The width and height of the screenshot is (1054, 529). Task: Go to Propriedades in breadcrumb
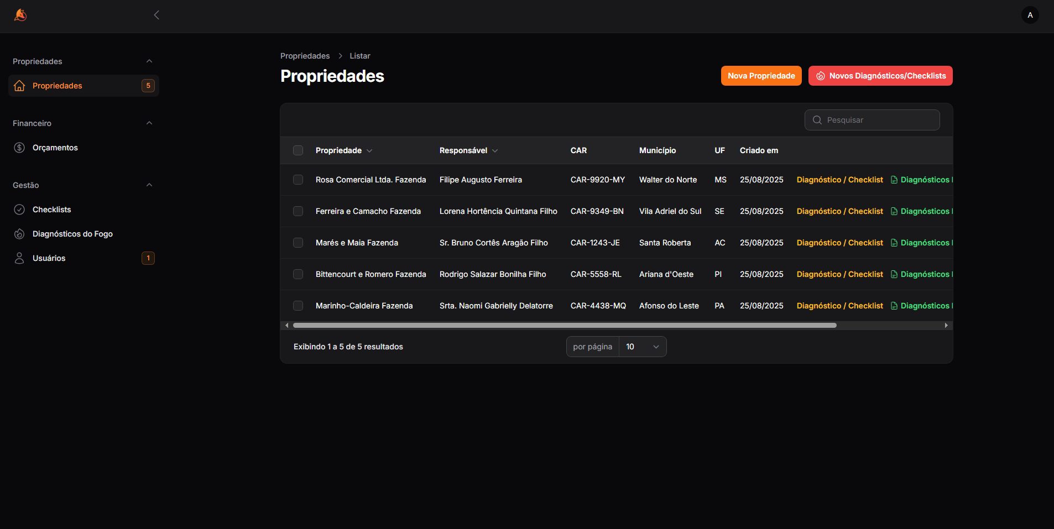(x=305, y=56)
